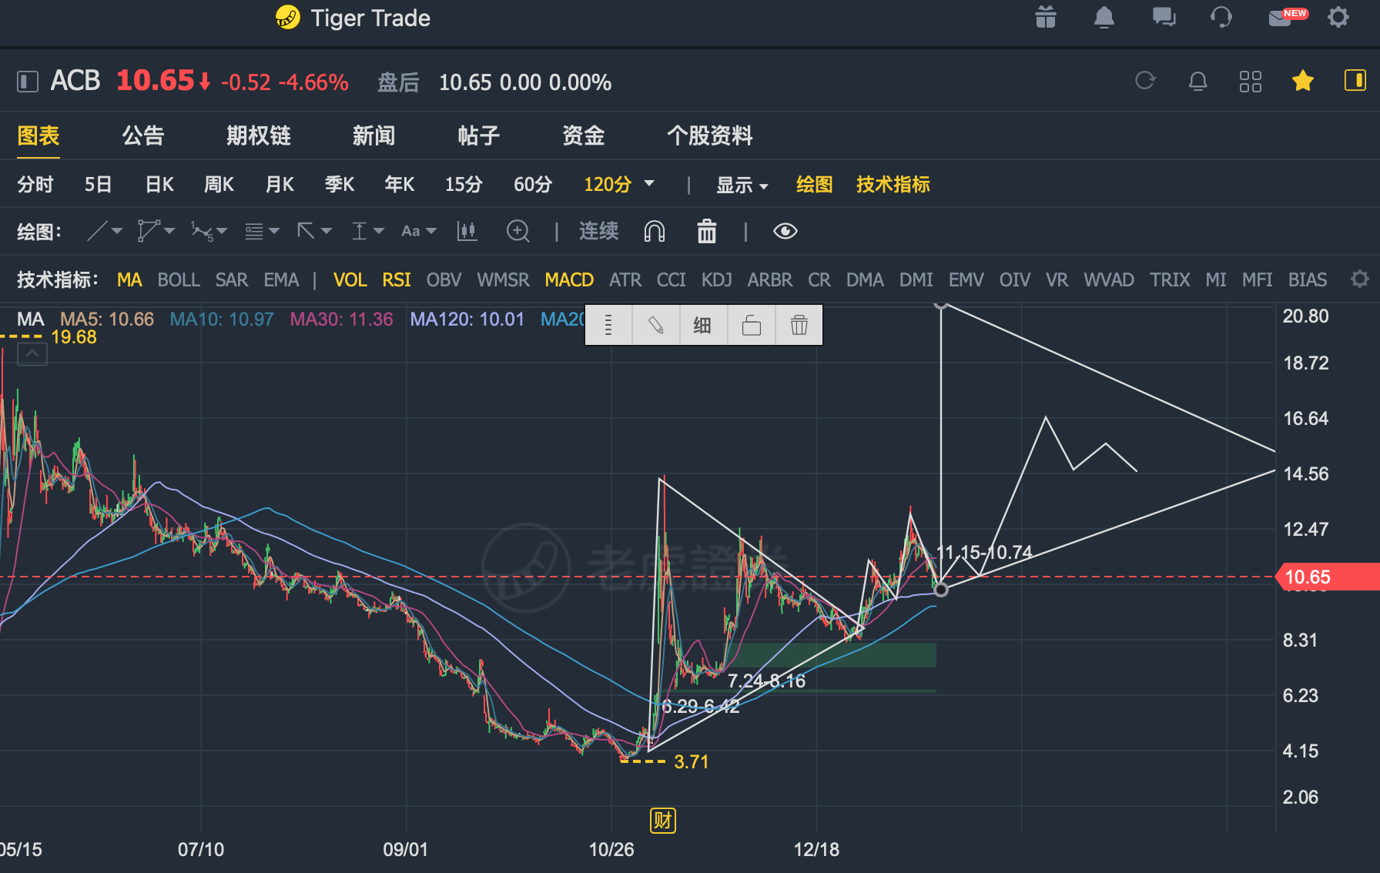Select the candlestick drawing tool icon
This screenshot has width=1380, height=873.
[467, 231]
